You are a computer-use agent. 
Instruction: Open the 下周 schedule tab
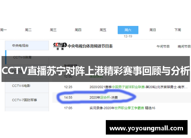[178, 30]
